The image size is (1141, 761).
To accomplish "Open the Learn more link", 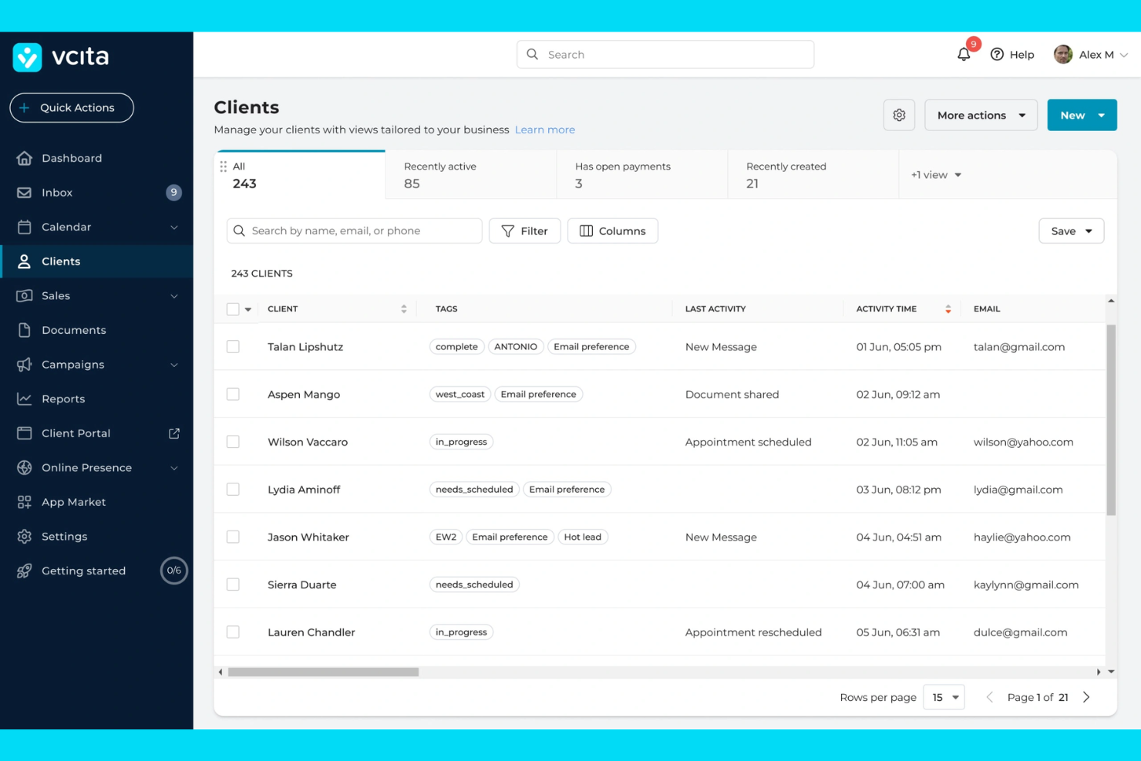I will tap(544, 130).
